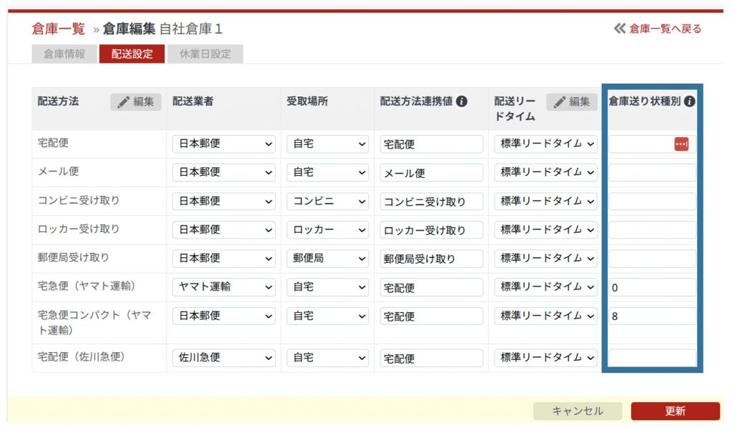Click 連携値 field in 宅配便(佐川急便) row
This screenshot has height=430, width=732.
click(x=431, y=358)
